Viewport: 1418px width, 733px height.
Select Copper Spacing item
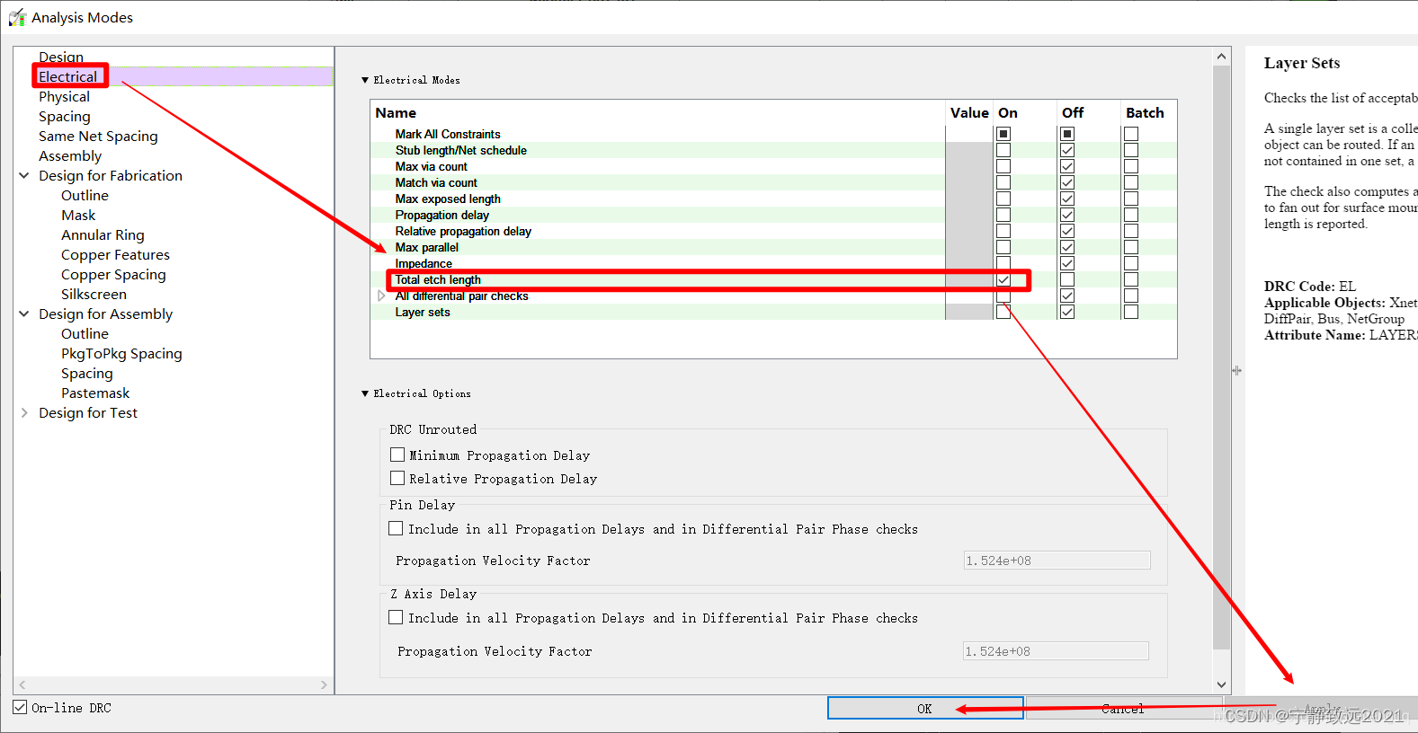113,275
